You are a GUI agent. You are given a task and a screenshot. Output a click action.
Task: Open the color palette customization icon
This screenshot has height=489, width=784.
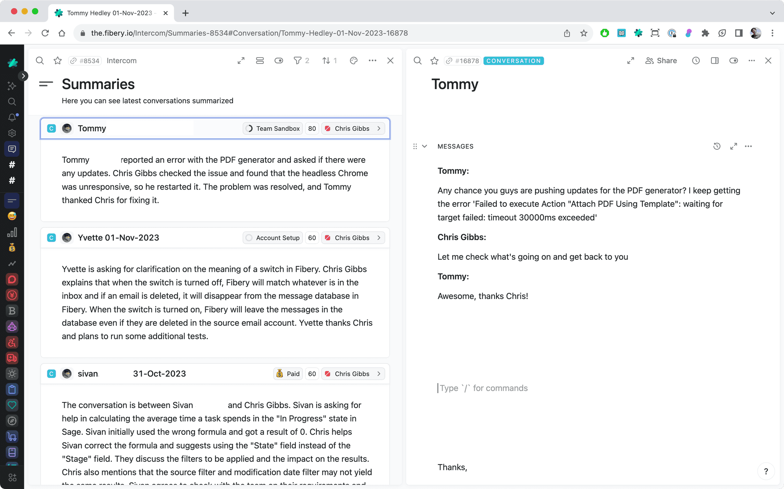coord(354,61)
